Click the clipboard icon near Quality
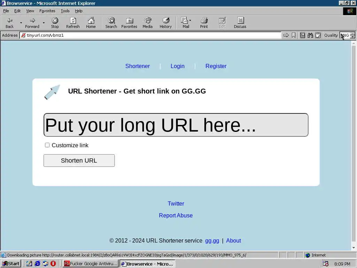This screenshot has height=268, width=357. pos(318,35)
